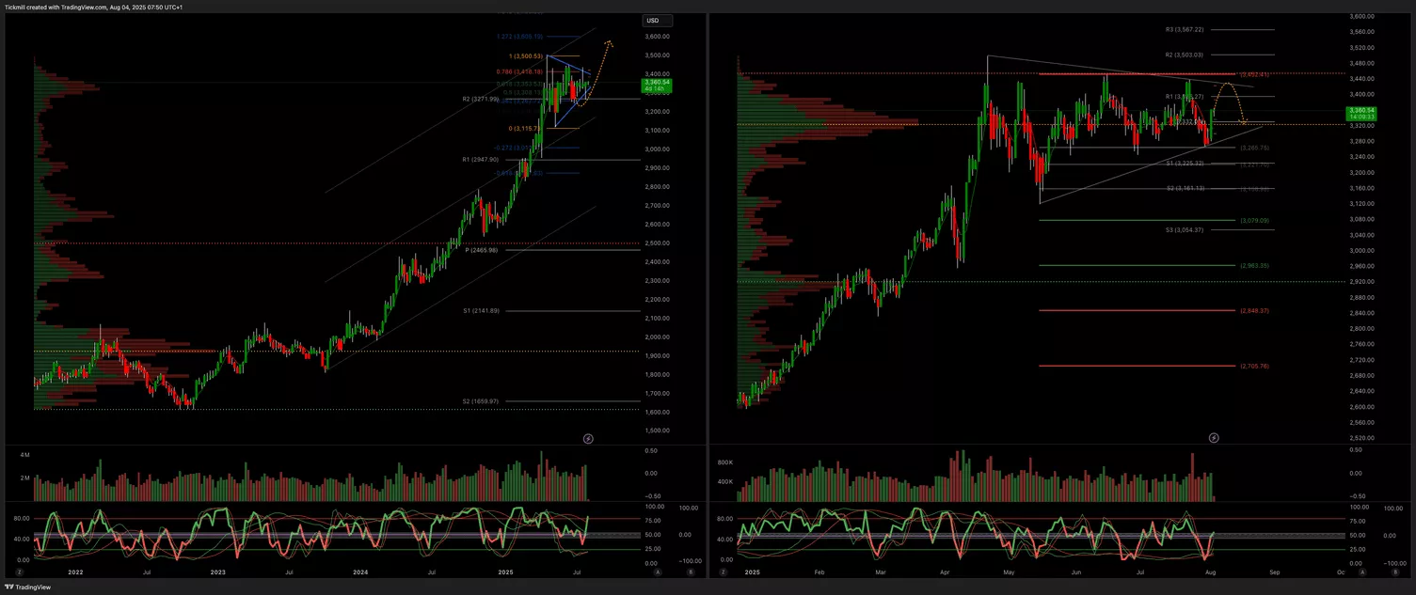Click the Aug label on right time axis

coord(1210,572)
